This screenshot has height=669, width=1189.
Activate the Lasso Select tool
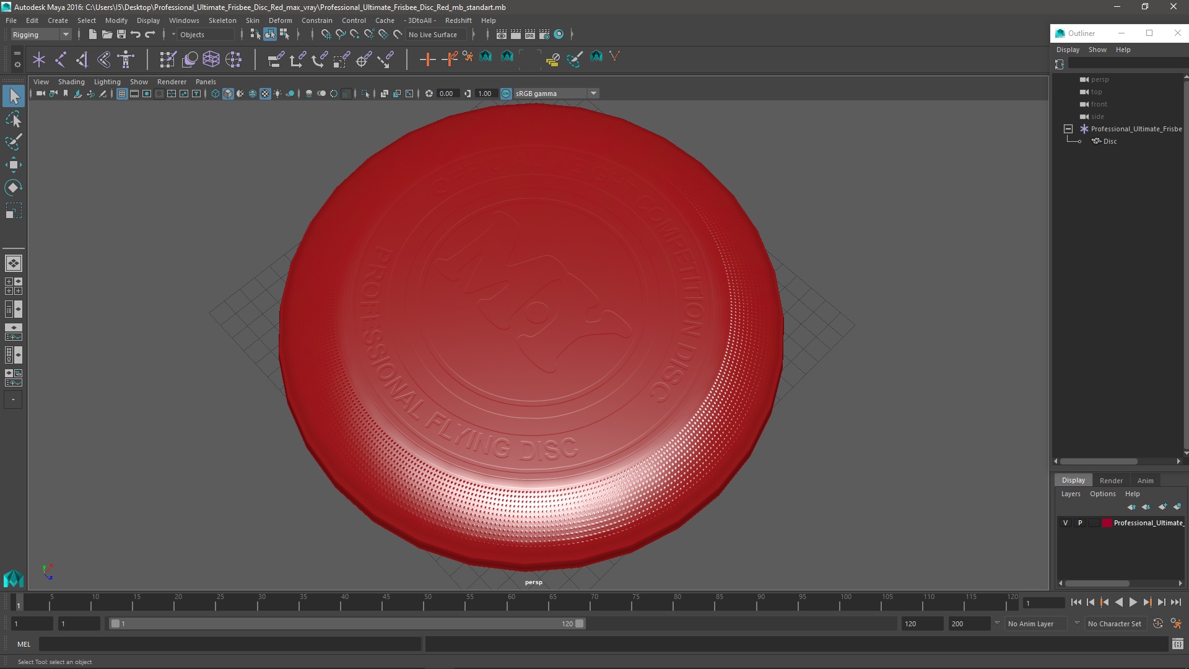tap(13, 119)
